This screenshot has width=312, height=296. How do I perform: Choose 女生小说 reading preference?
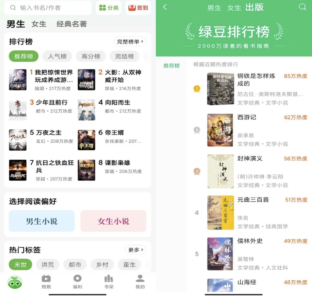(113, 221)
